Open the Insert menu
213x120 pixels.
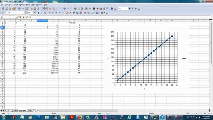(16, 5)
